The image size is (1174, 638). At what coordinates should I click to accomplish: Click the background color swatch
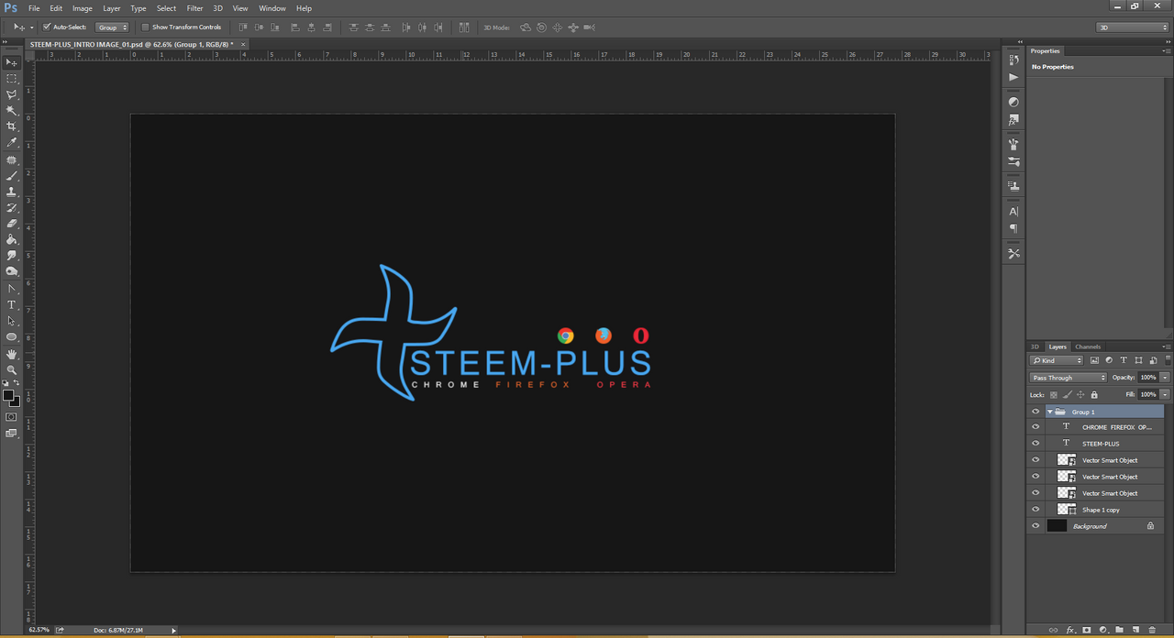tap(15, 401)
